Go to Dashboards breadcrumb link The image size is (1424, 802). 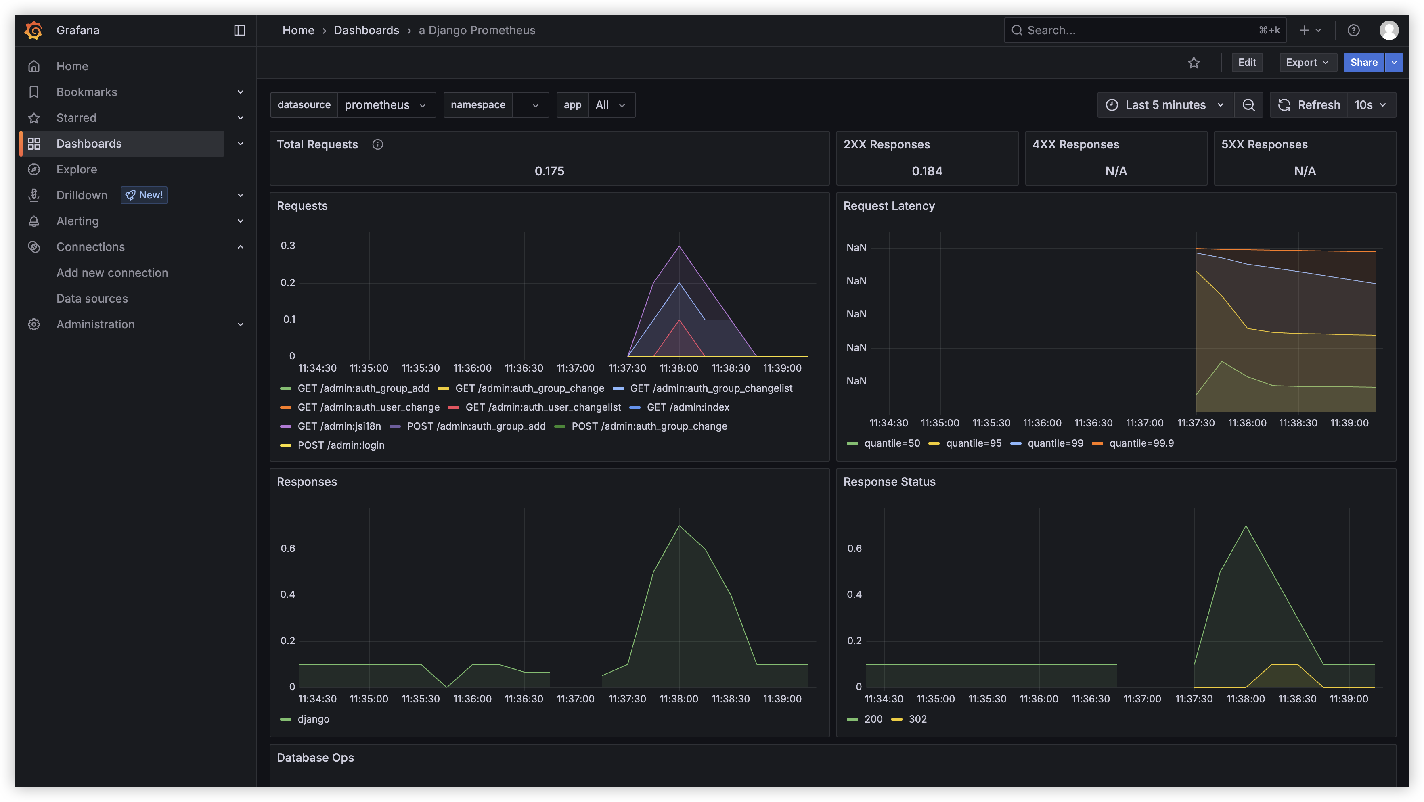click(366, 30)
